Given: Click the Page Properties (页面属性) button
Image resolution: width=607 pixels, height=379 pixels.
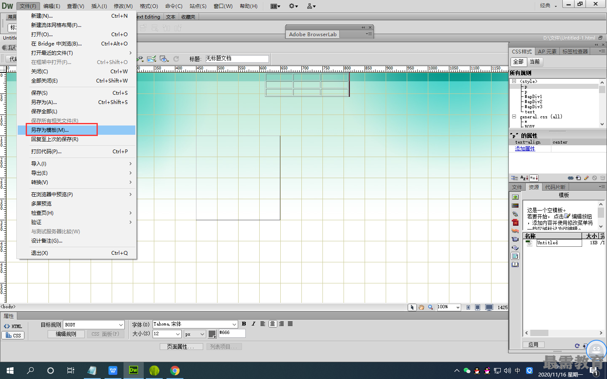Looking at the screenshot, I should point(181,347).
